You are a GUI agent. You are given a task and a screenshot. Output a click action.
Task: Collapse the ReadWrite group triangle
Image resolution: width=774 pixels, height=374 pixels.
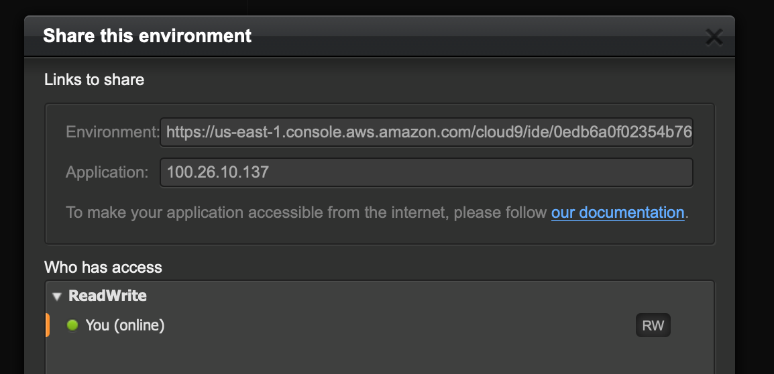[x=57, y=296]
